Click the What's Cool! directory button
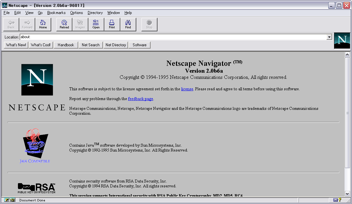 coord(41,45)
